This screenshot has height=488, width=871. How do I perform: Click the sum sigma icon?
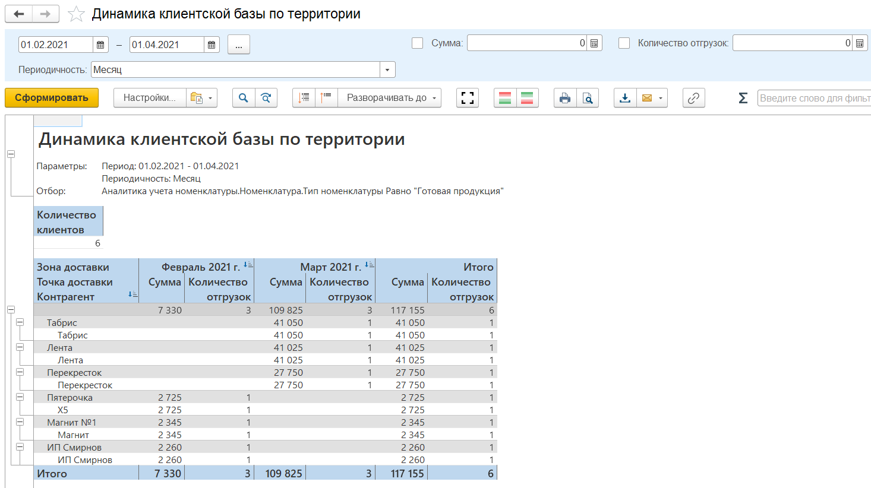point(743,98)
